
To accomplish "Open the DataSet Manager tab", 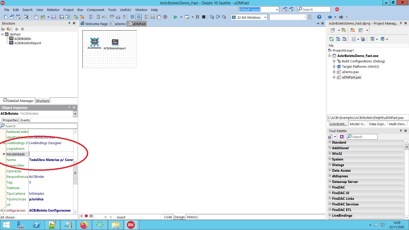I will point(18,100).
